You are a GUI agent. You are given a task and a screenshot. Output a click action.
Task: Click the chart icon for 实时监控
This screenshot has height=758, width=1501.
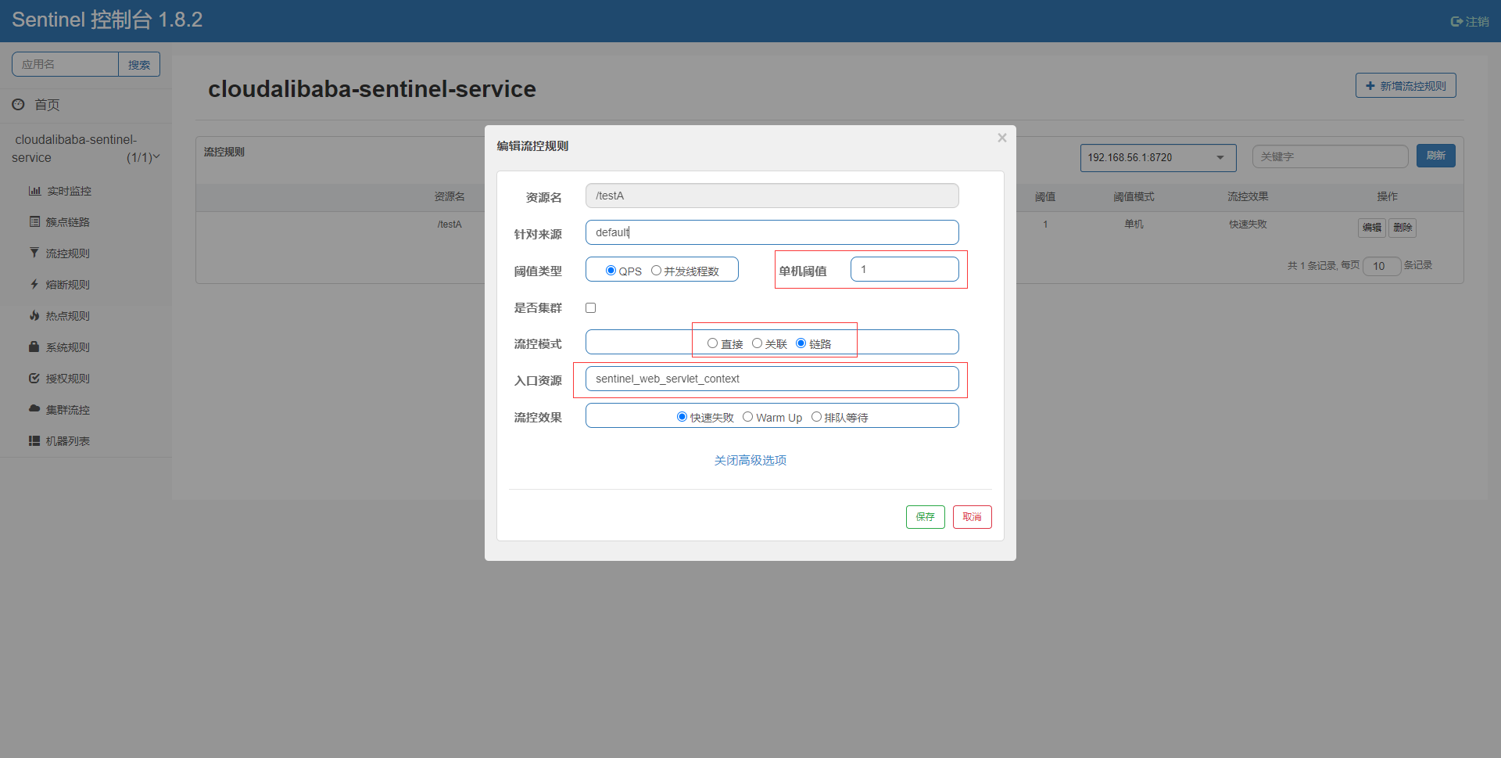point(34,191)
